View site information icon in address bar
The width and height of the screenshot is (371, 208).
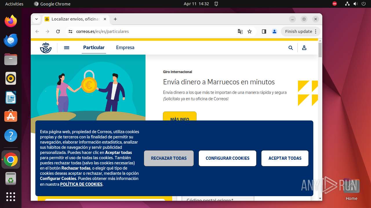(x=70, y=31)
